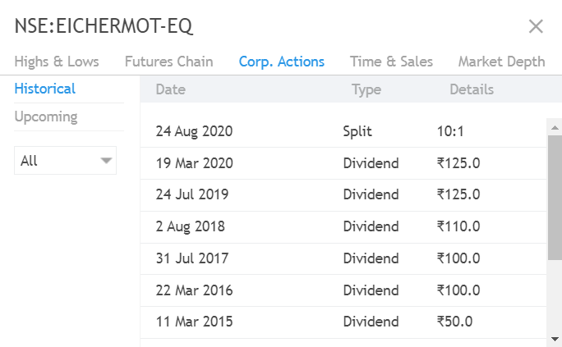Select the 24 Aug 2020 Split row
Screen dimensions: 562x347
(341, 131)
